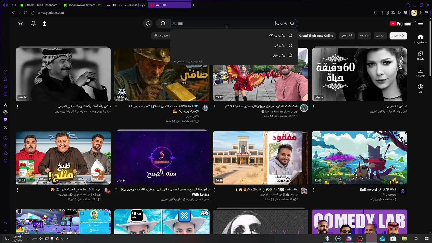Image resolution: width=432 pixels, height=243 pixels.
Task: Open Easy Setup sliders icon in toolbar
Action: tap(427, 12)
